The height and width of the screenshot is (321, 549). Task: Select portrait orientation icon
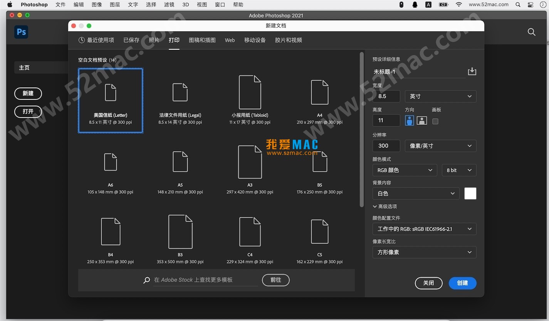(410, 121)
